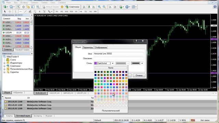This screenshot has height=123, width=219.
Task: Click the Пользовательский custom color button
Action: tap(111, 111)
